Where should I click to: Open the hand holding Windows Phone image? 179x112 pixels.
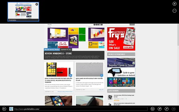pos(59,100)
